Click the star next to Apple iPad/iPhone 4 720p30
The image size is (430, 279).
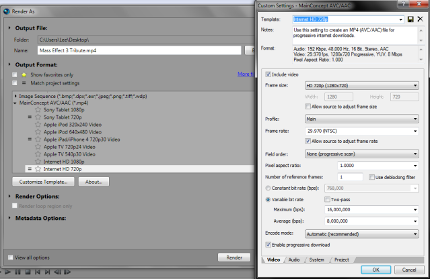[x=38, y=139]
